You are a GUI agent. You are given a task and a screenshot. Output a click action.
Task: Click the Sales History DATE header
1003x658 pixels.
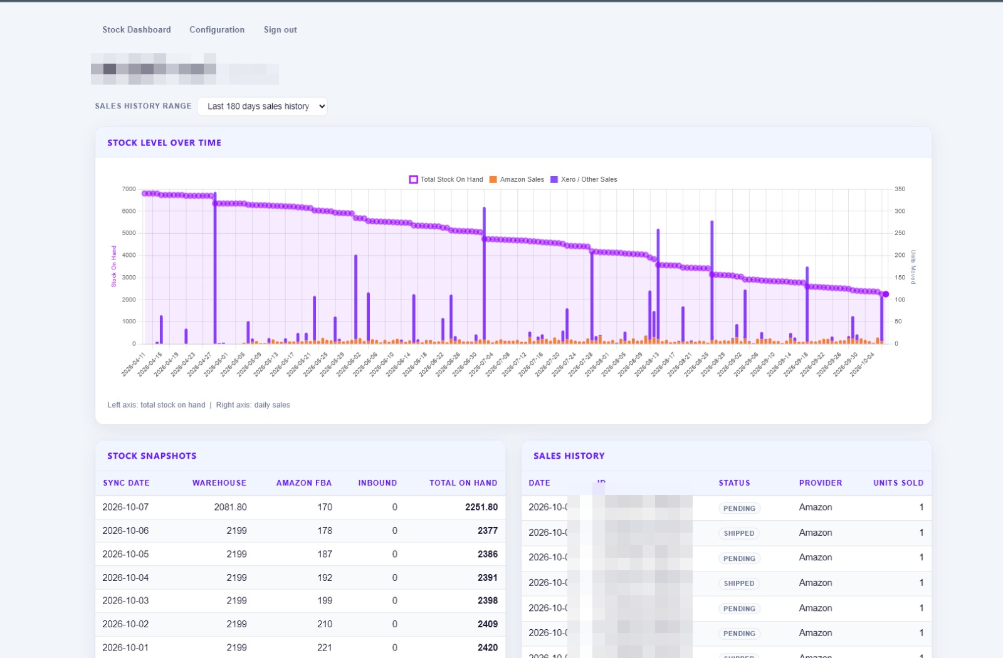(539, 483)
